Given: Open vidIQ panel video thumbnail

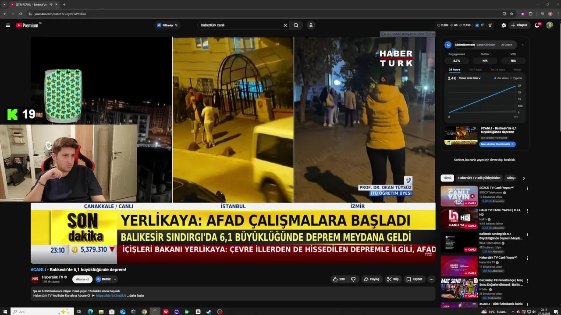Looking at the screenshot, I should 461,136.
